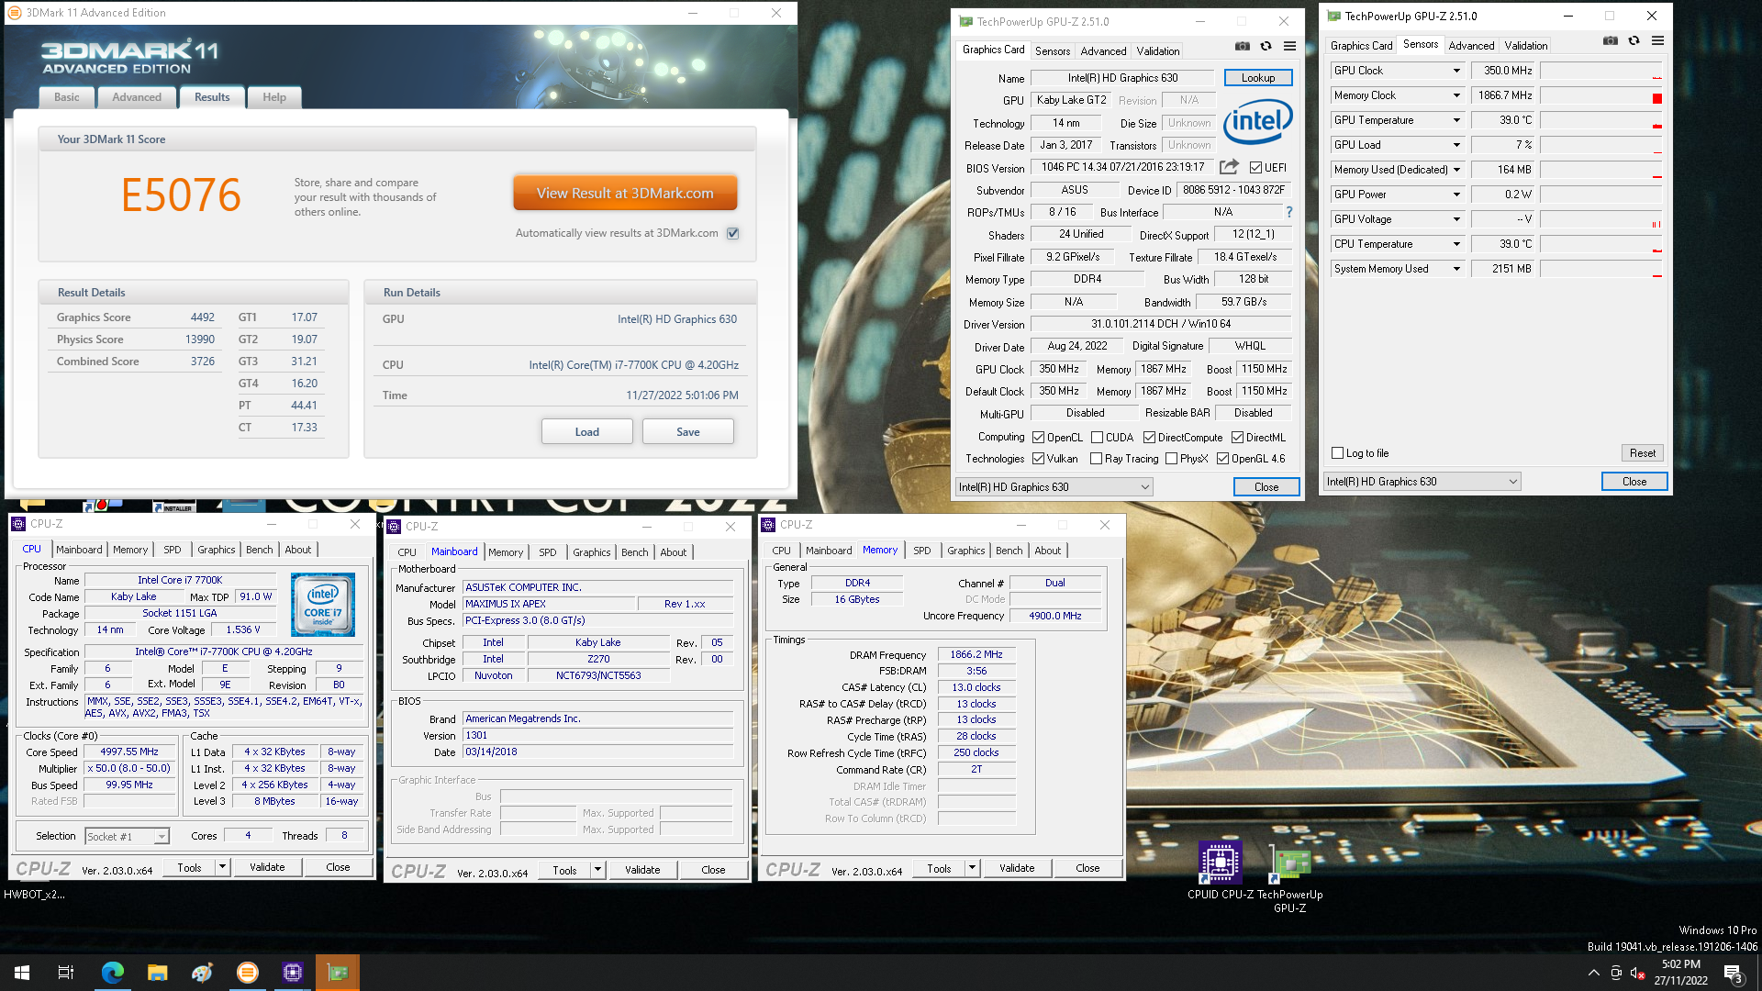Screen dimensions: 1762x991
Task: Open Socket #1 selection dropdown in CPU-Z
Action: tap(128, 837)
